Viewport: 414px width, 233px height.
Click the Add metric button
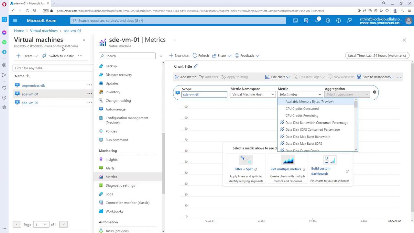[x=185, y=77]
